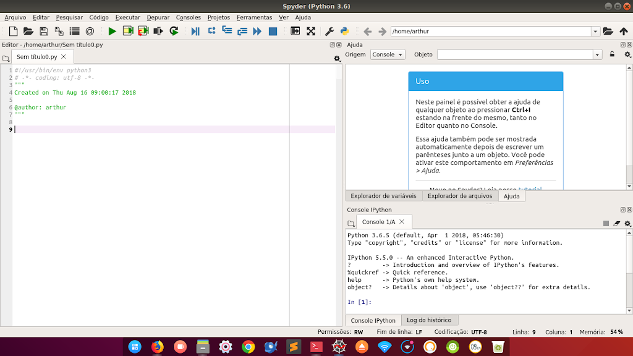
Task: Step into the function in debugger
Action: pyautogui.click(x=227, y=31)
